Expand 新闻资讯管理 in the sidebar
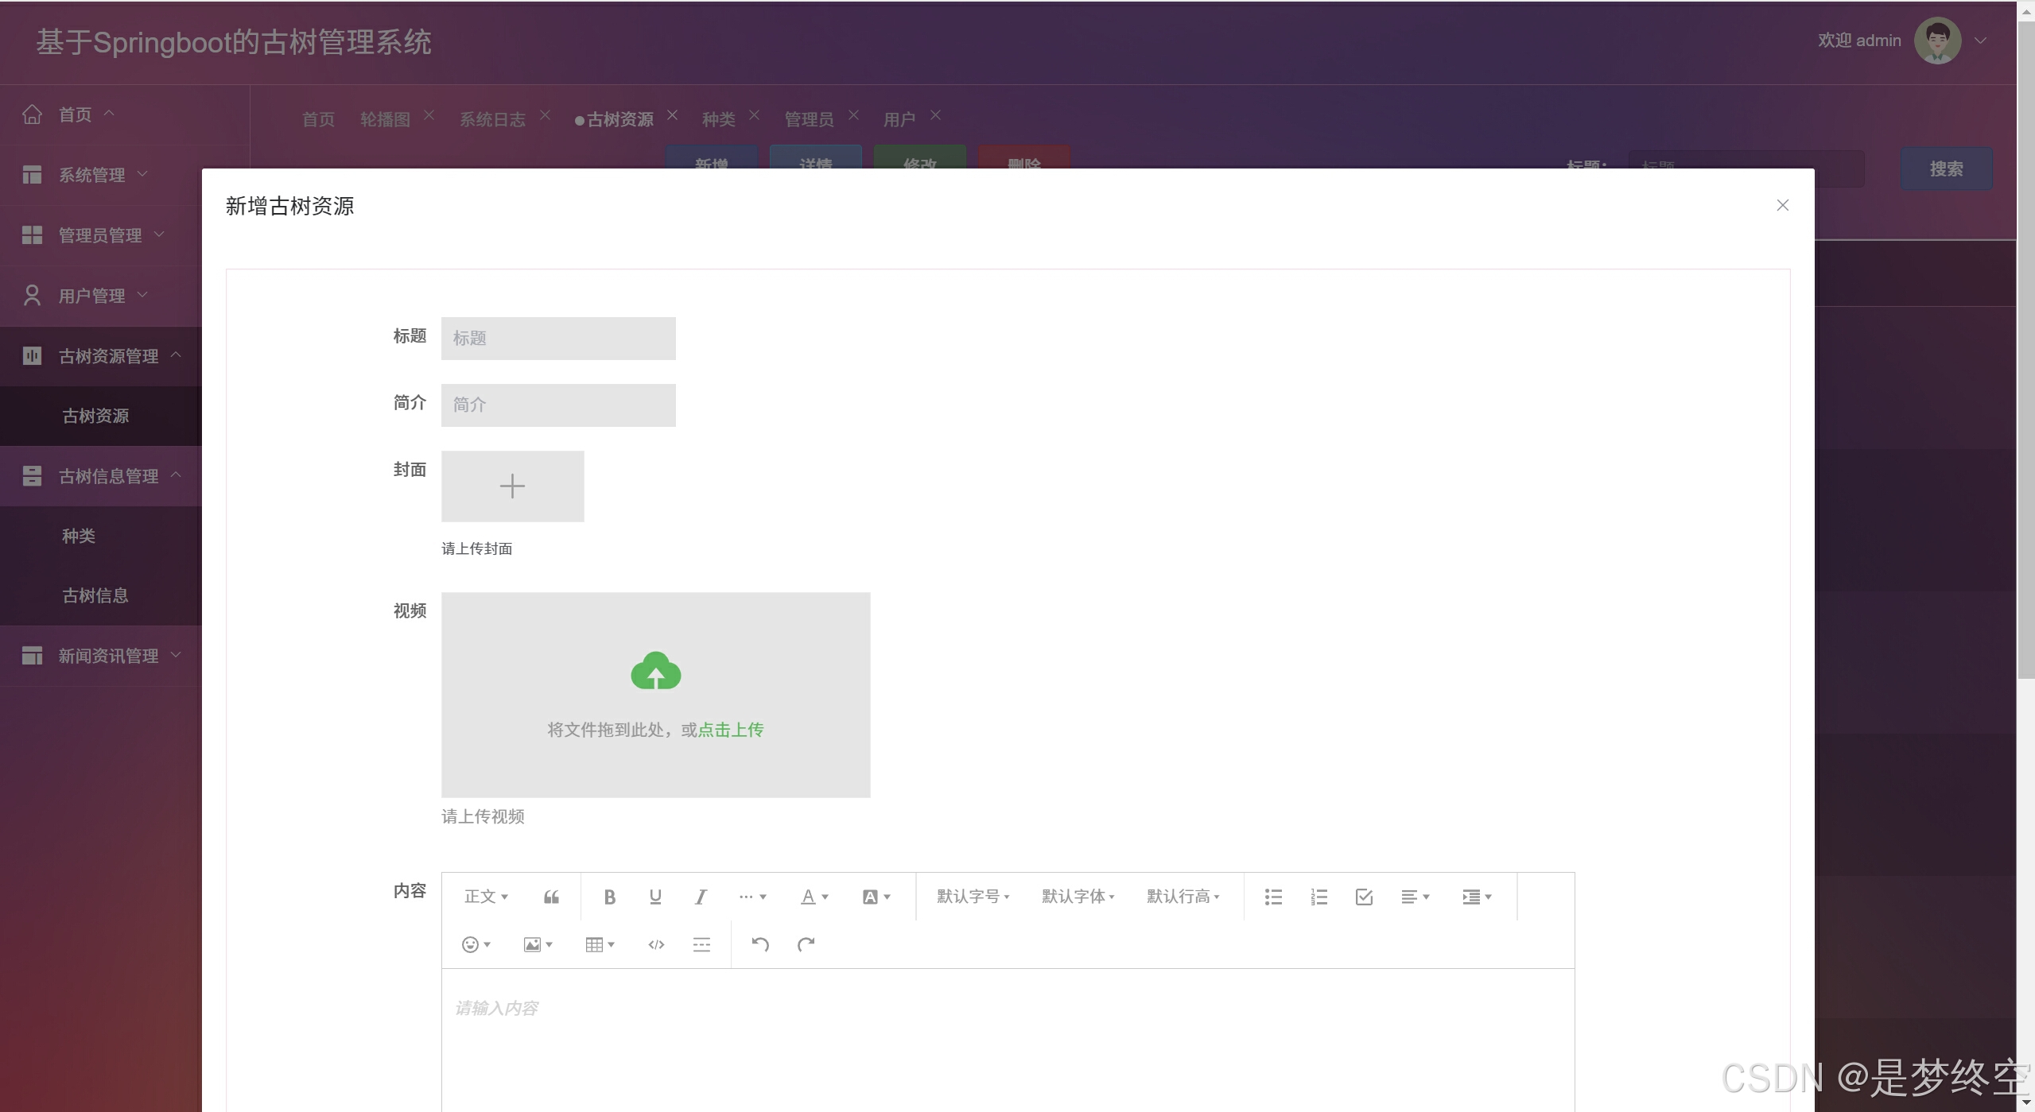Image resolution: width=2035 pixels, height=1112 pixels. [x=101, y=656]
